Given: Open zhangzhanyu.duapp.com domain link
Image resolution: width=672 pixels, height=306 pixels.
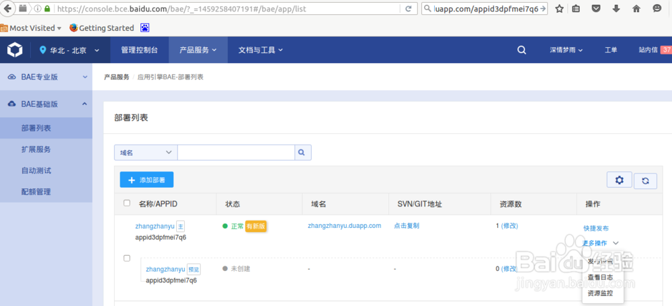Looking at the screenshot, I should (x=344, y=226).
